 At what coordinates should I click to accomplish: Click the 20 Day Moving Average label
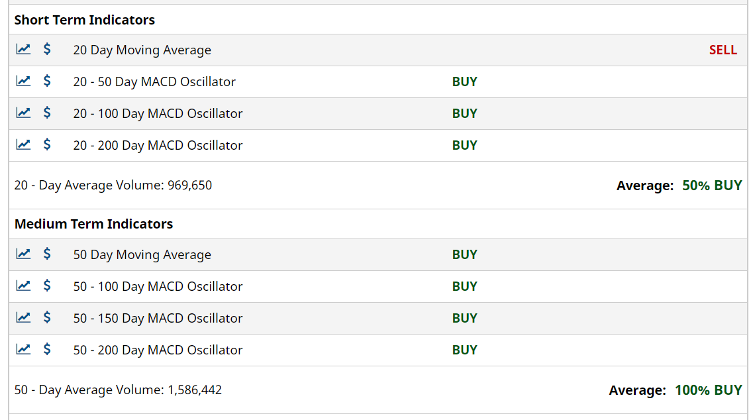click(142, 50)
